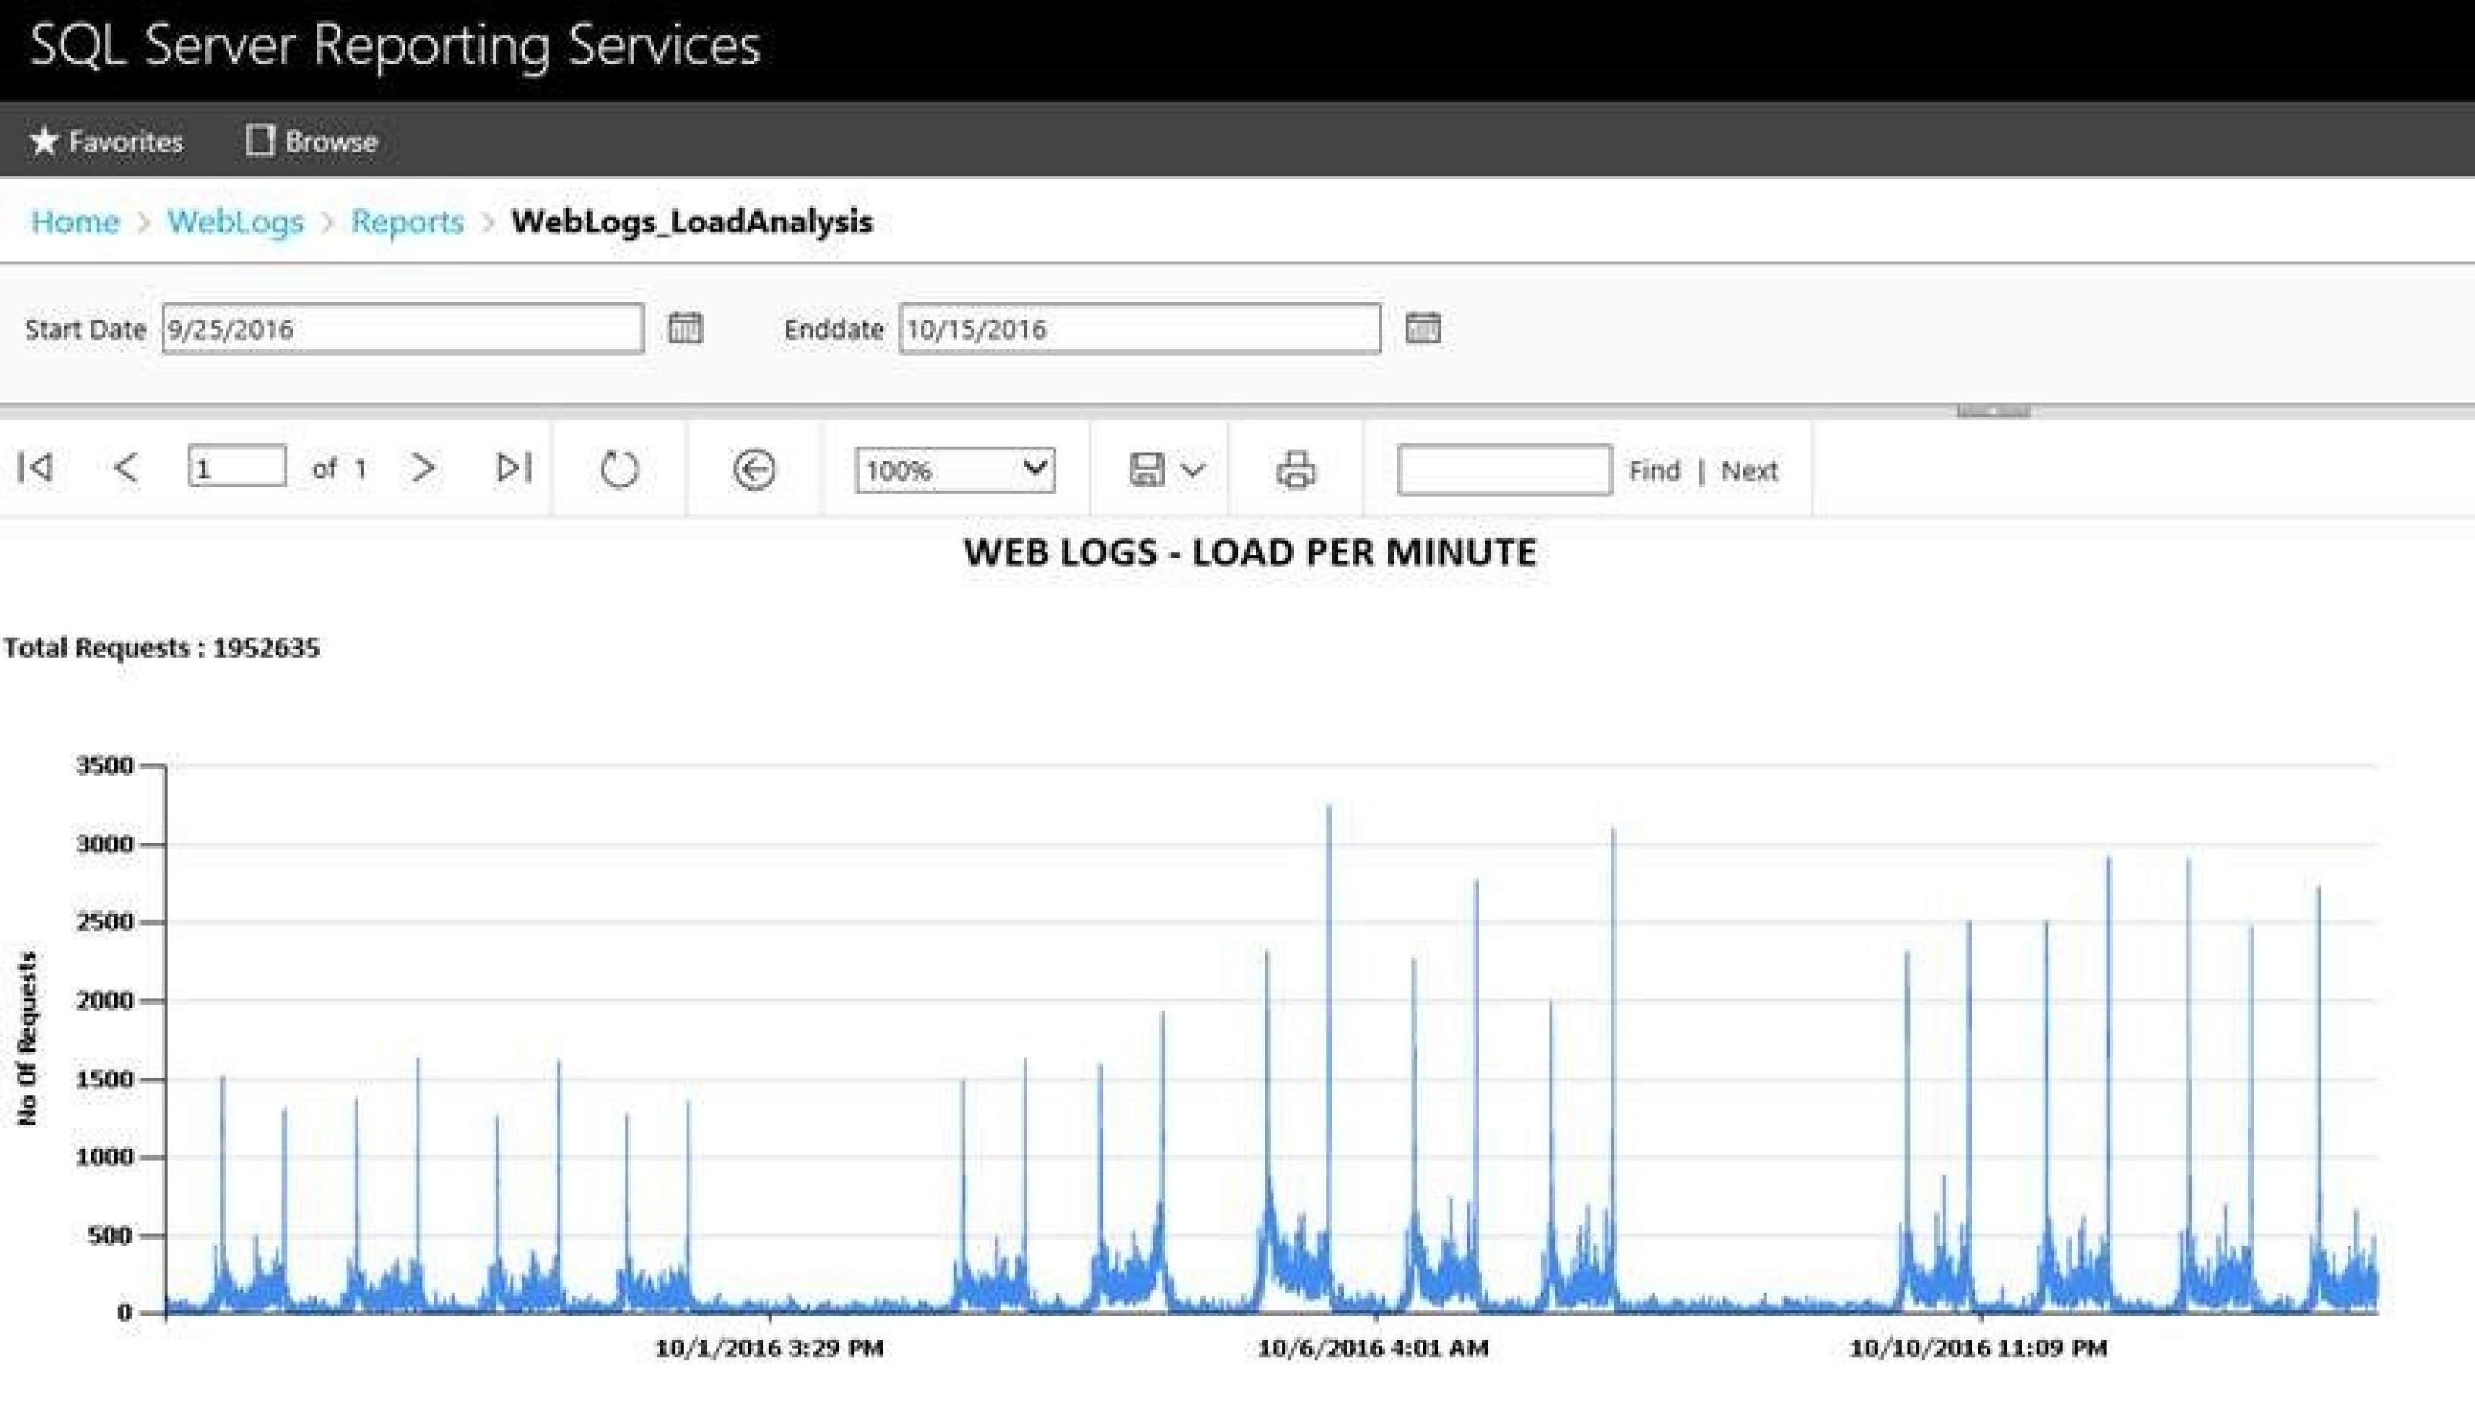Open Start Date calendar picker

(685, 328)
